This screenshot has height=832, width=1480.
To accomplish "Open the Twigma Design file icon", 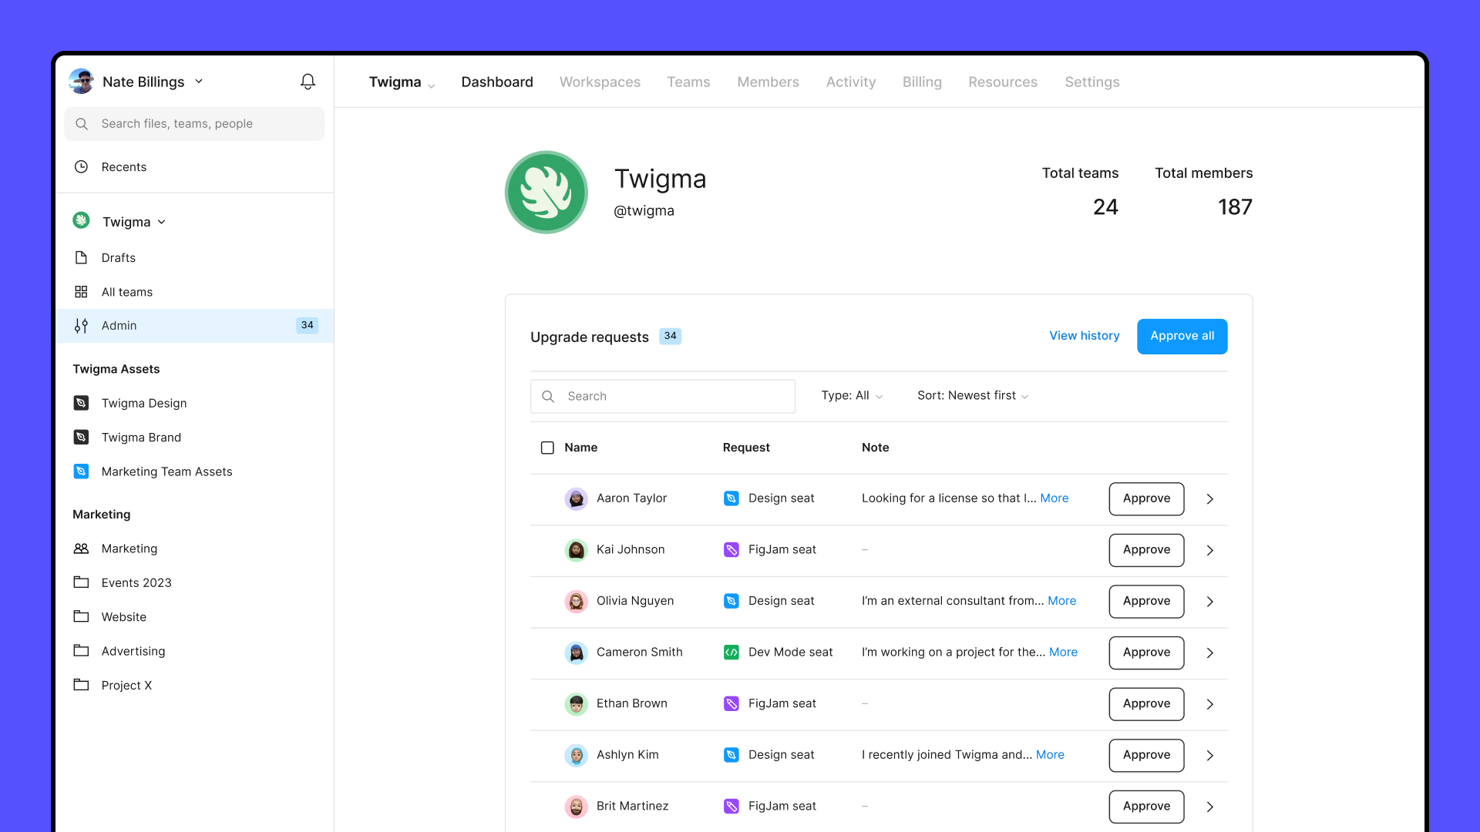I will pos(82,403).
